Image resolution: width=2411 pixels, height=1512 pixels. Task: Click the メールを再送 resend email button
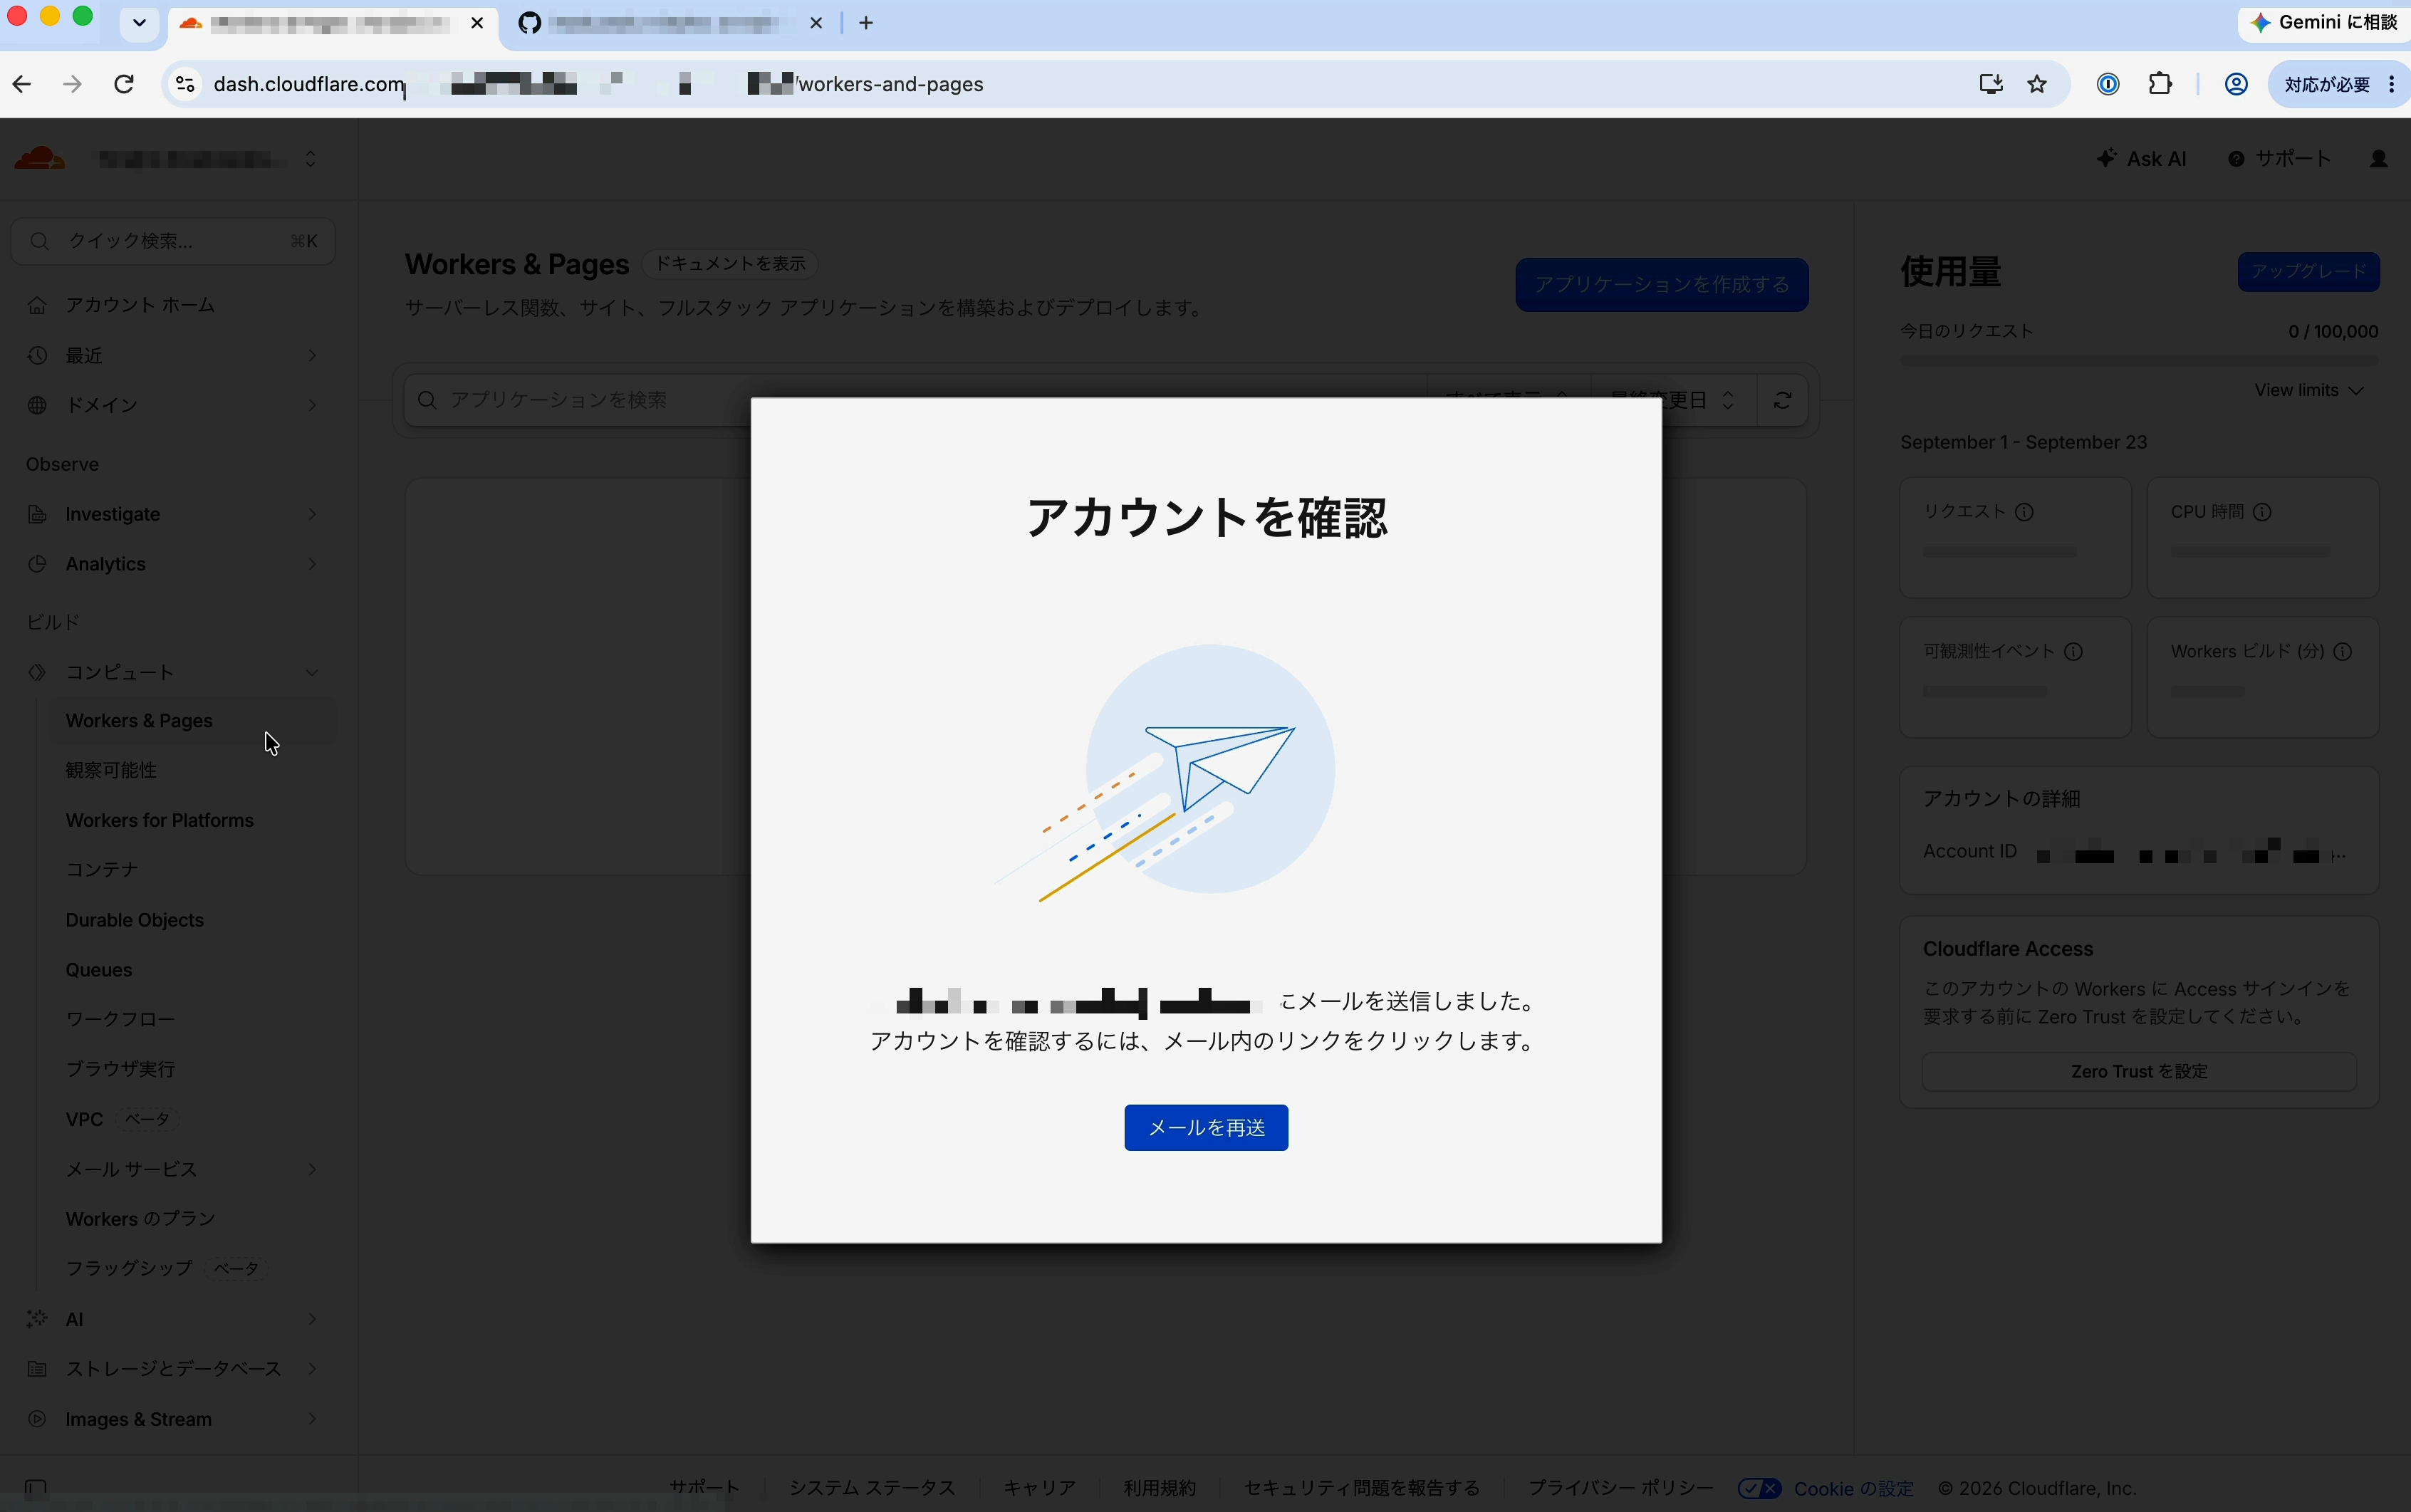1206,1127
